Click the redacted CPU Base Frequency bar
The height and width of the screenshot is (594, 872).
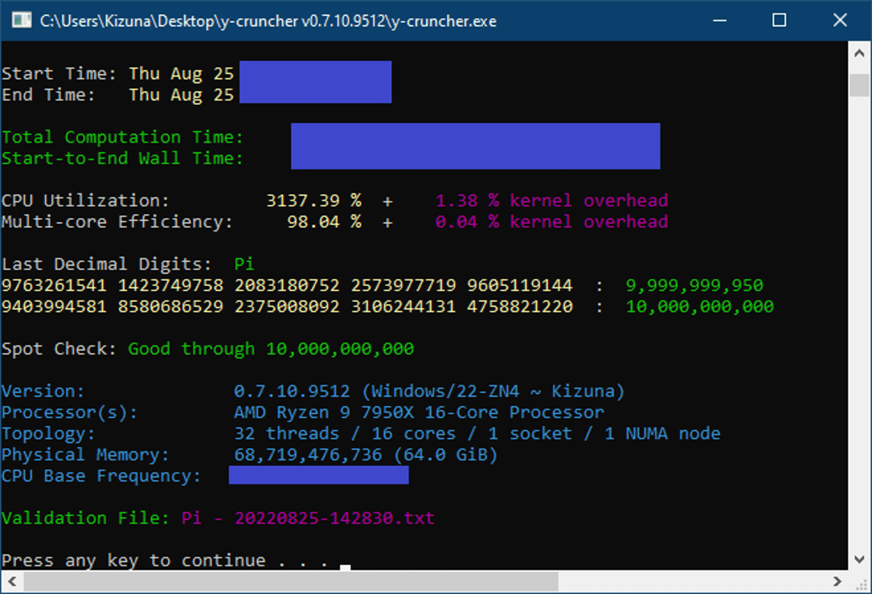[x=318, y=475]
